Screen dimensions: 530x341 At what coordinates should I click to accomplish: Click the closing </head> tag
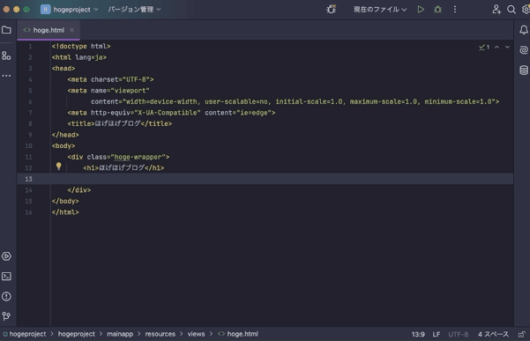(65, 135)
